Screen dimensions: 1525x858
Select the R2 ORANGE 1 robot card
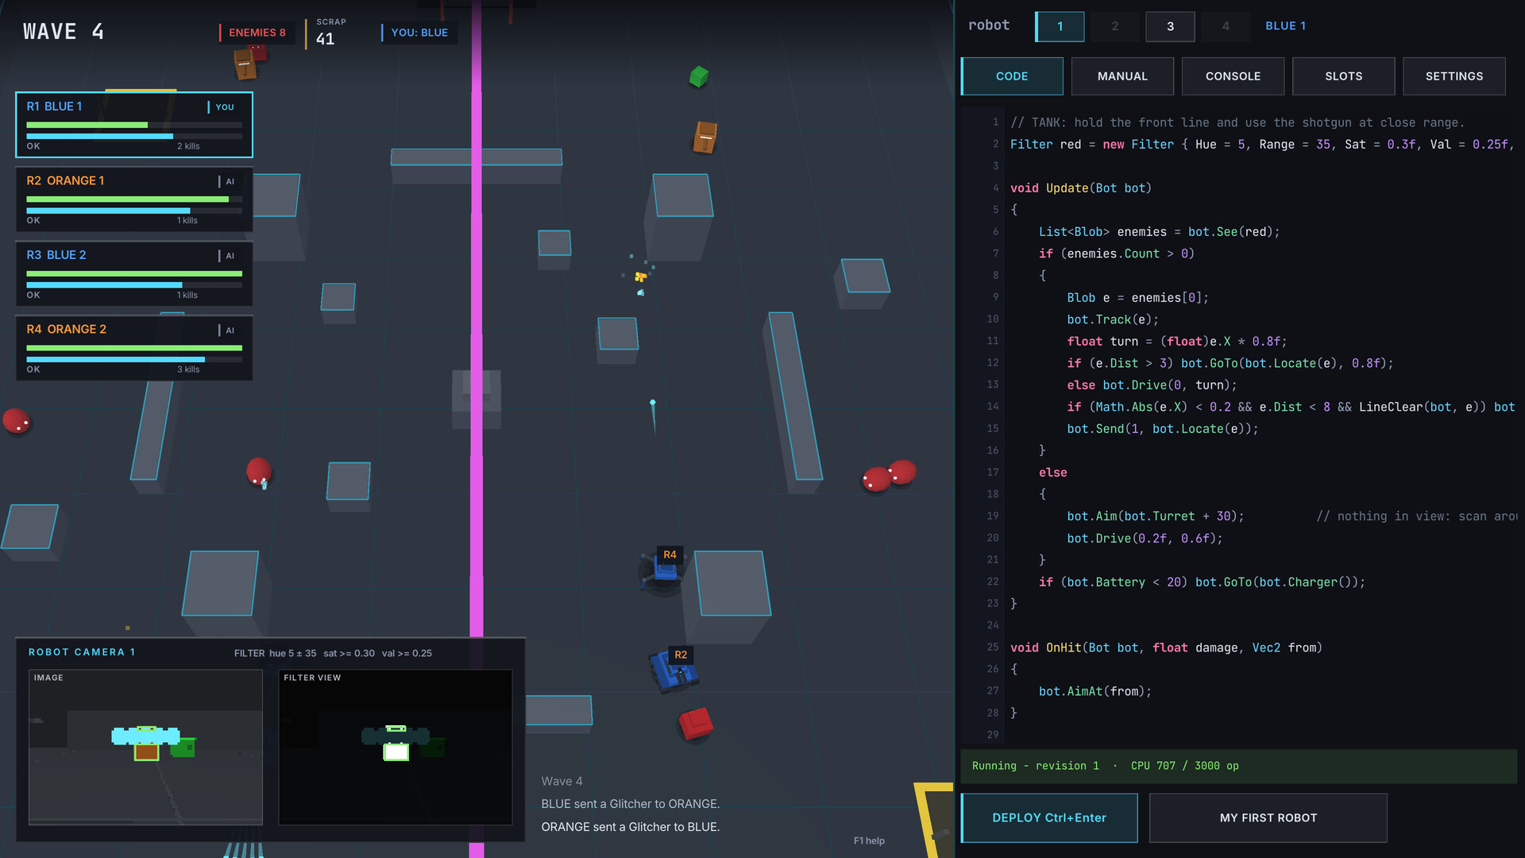point(134,199)
